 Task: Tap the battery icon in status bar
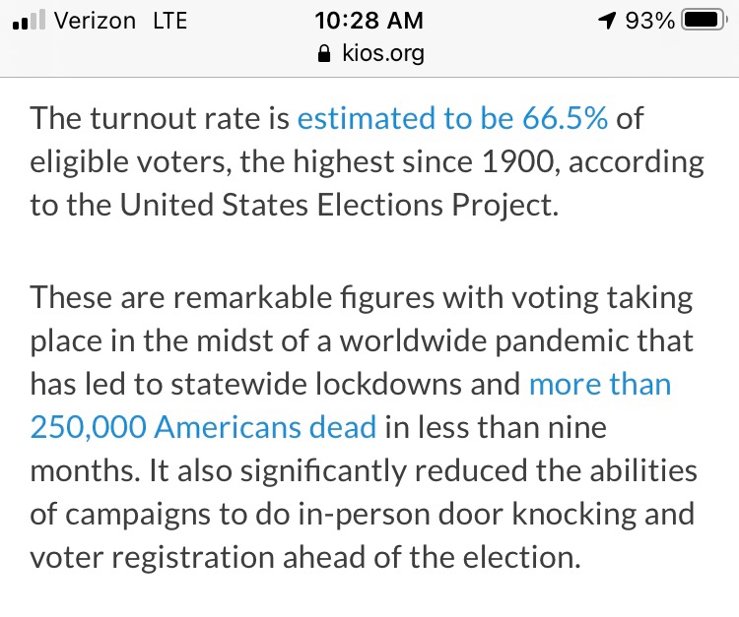click(705, 20)
